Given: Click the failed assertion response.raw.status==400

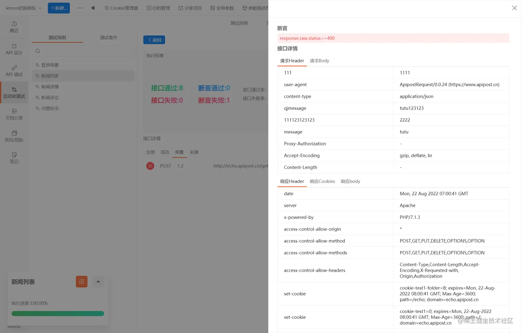Looking at the screenshot, I should (x=393, y=38).
